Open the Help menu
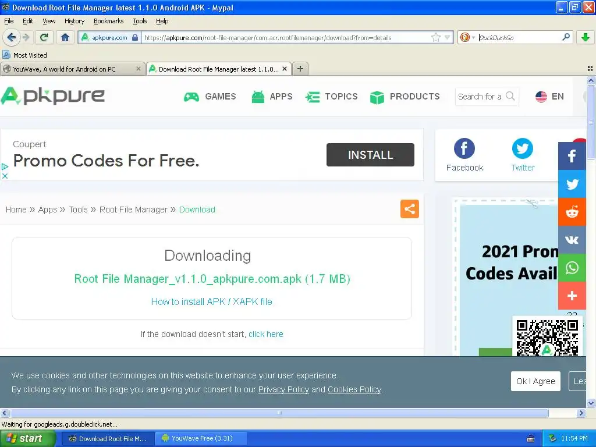 pos(162,22)
